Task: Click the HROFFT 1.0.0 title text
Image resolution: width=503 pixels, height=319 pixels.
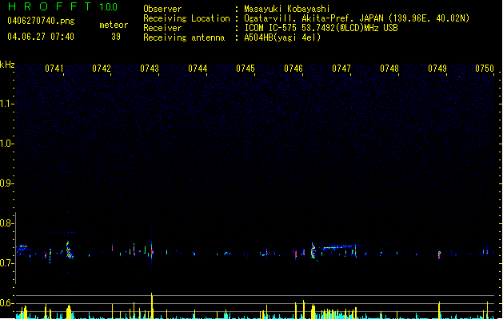Action: point(62,6)
